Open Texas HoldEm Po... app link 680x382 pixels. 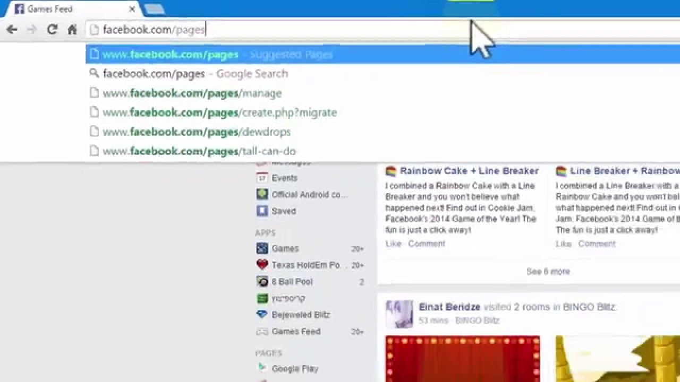309,265
